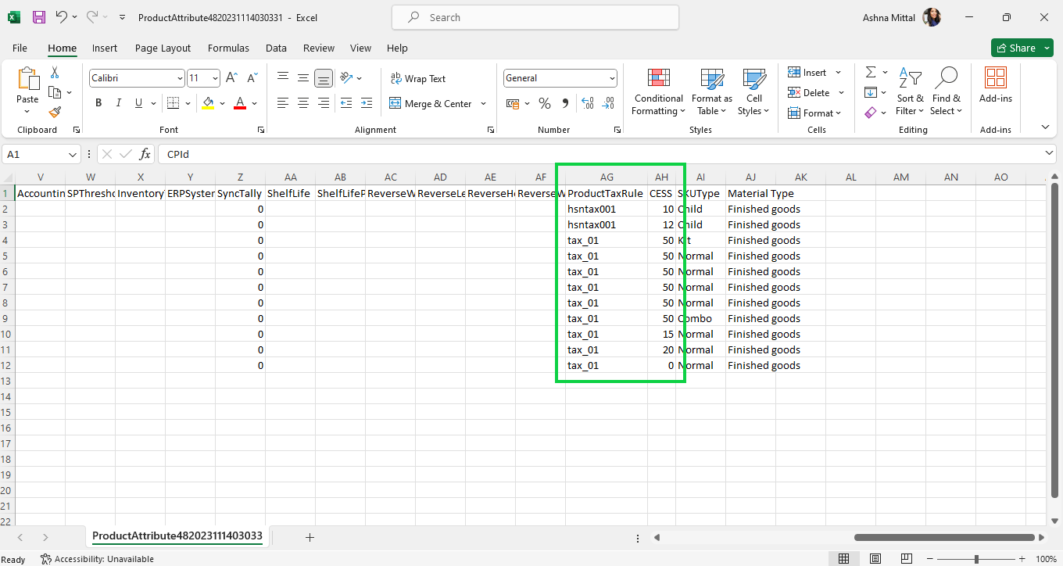Click Increase Decimal icon

tap(587, 103)
